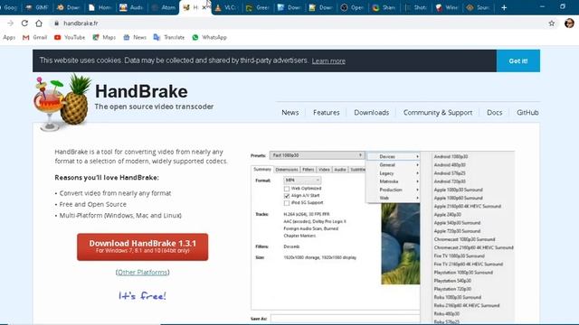Click the Playstation 540p30 preset text

[452, 281]
